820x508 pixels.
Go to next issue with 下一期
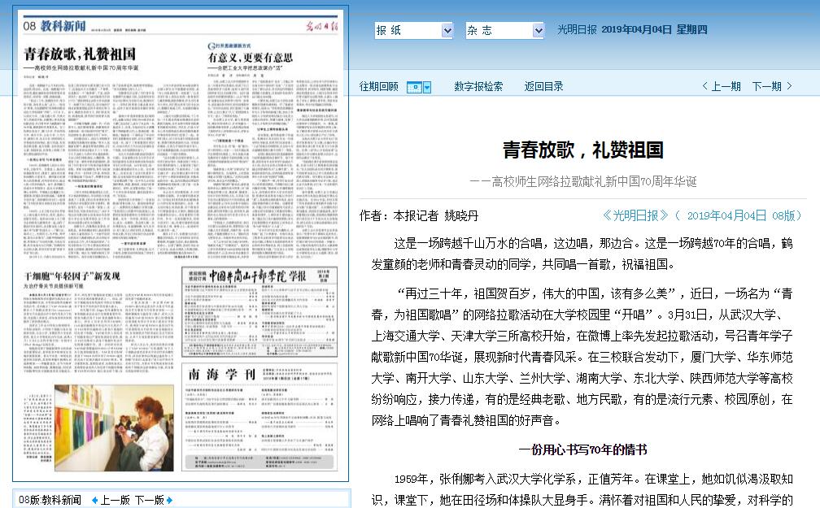[773, 87]
